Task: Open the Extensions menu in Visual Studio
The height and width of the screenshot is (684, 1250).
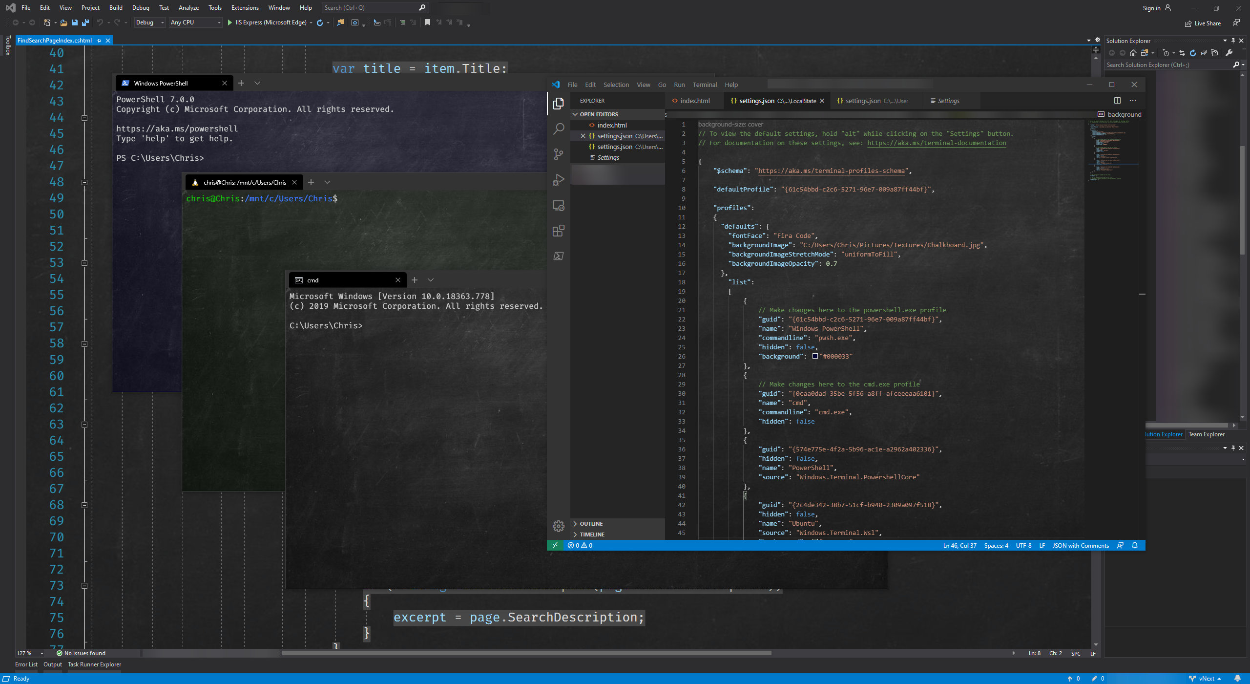Action: point(245,8)
